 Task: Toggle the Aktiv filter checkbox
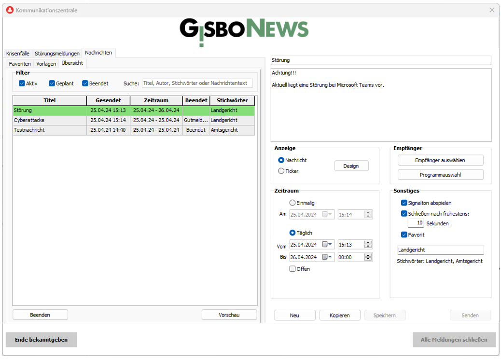(x=22, y=83)
